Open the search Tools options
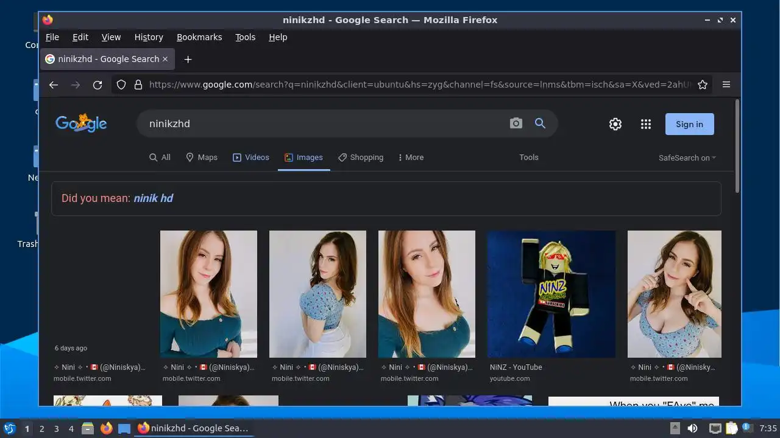This screenshot has height=438, width=780. 529,158
